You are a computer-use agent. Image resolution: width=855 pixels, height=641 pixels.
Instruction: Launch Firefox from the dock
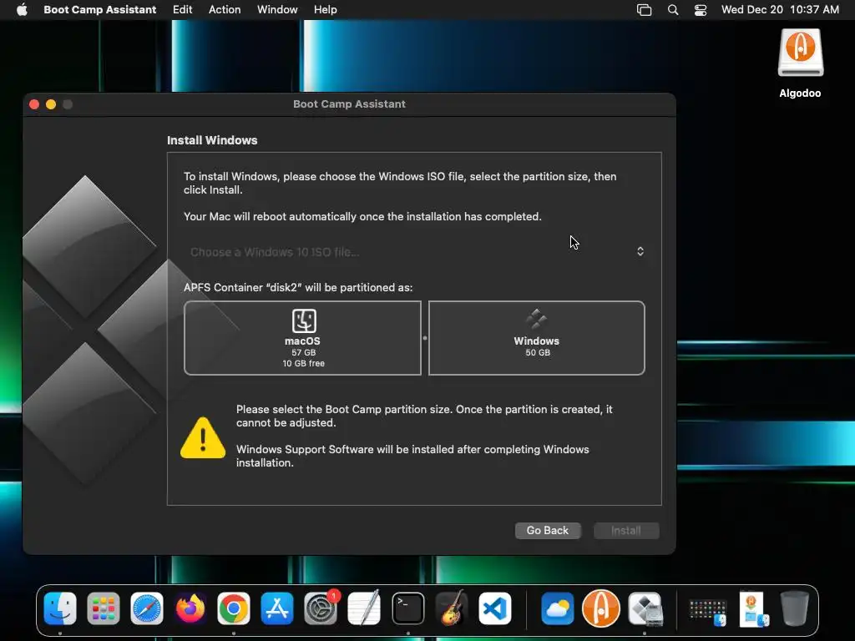coord(190,608)
